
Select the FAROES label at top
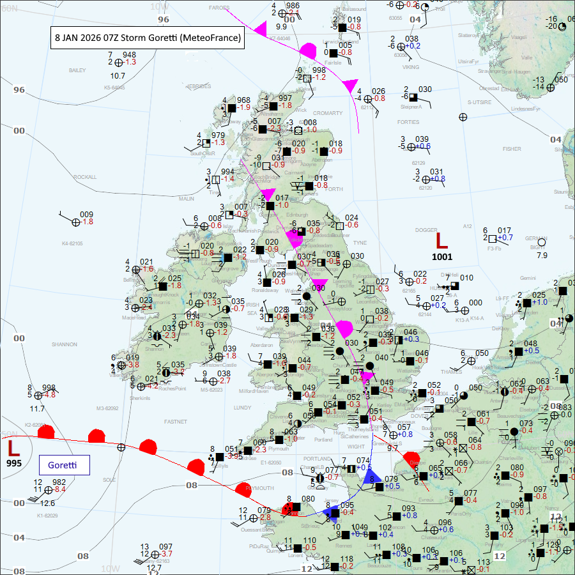click(x=219, y=8)
